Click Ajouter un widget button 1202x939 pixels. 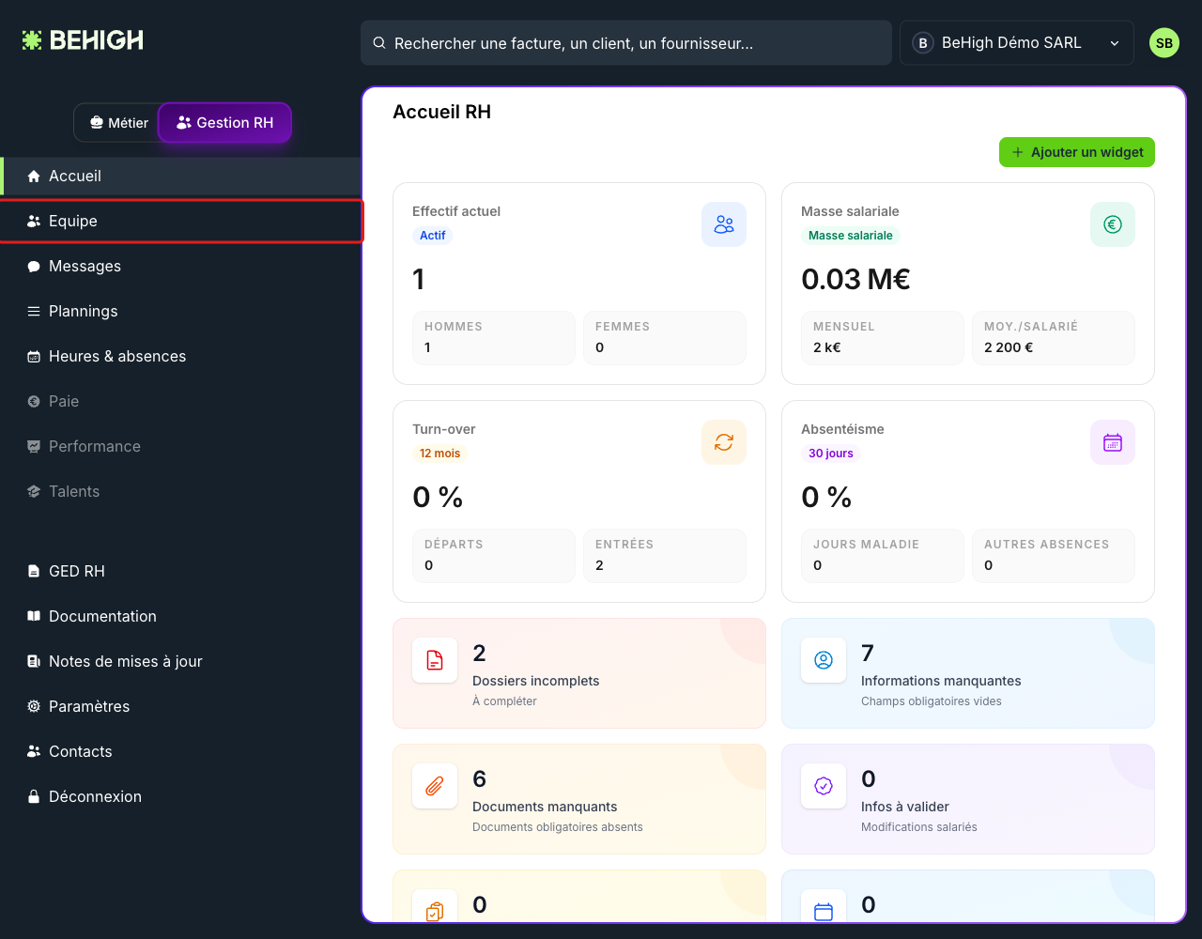(1077, 152)
